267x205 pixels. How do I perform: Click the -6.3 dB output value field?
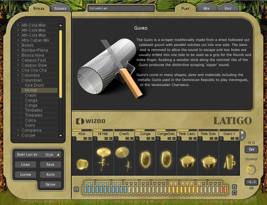click(x=251, y=182)
